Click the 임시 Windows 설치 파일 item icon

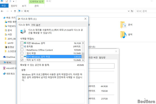point(25,56)
